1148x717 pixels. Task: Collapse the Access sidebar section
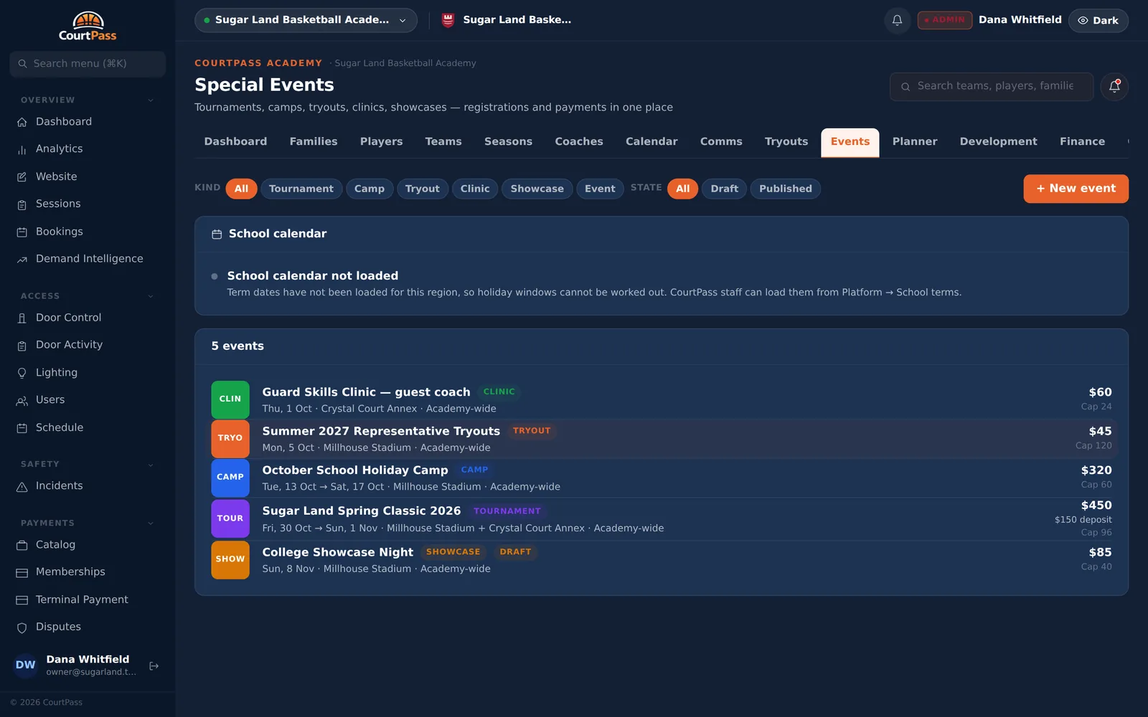click(151, 296)
